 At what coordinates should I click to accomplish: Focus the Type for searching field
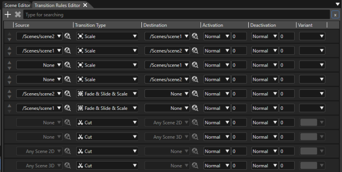pyautogui.click(x=176, y=14)
